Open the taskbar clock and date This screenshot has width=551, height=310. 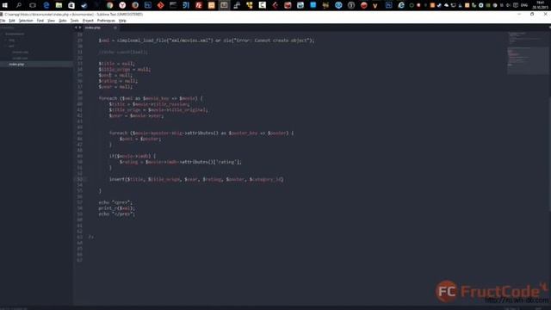click(x=540, y=5)
